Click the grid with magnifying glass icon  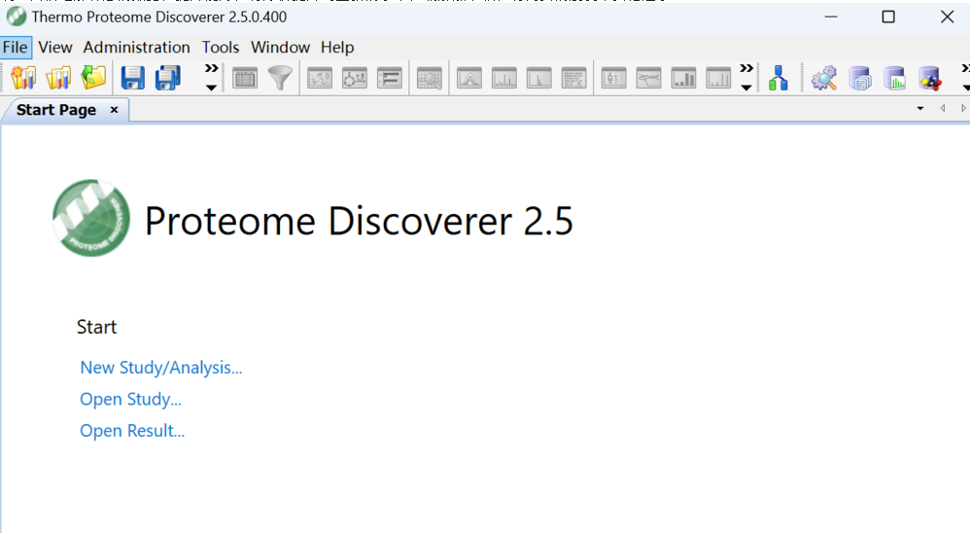tap(430, 79)
